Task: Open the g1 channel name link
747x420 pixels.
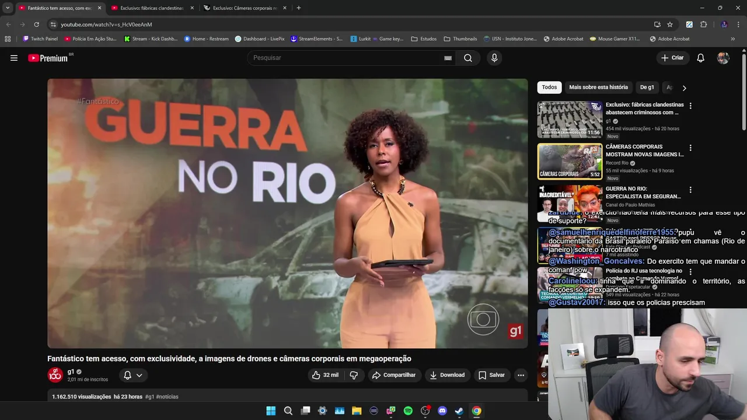Action: [x=71, y=372]
